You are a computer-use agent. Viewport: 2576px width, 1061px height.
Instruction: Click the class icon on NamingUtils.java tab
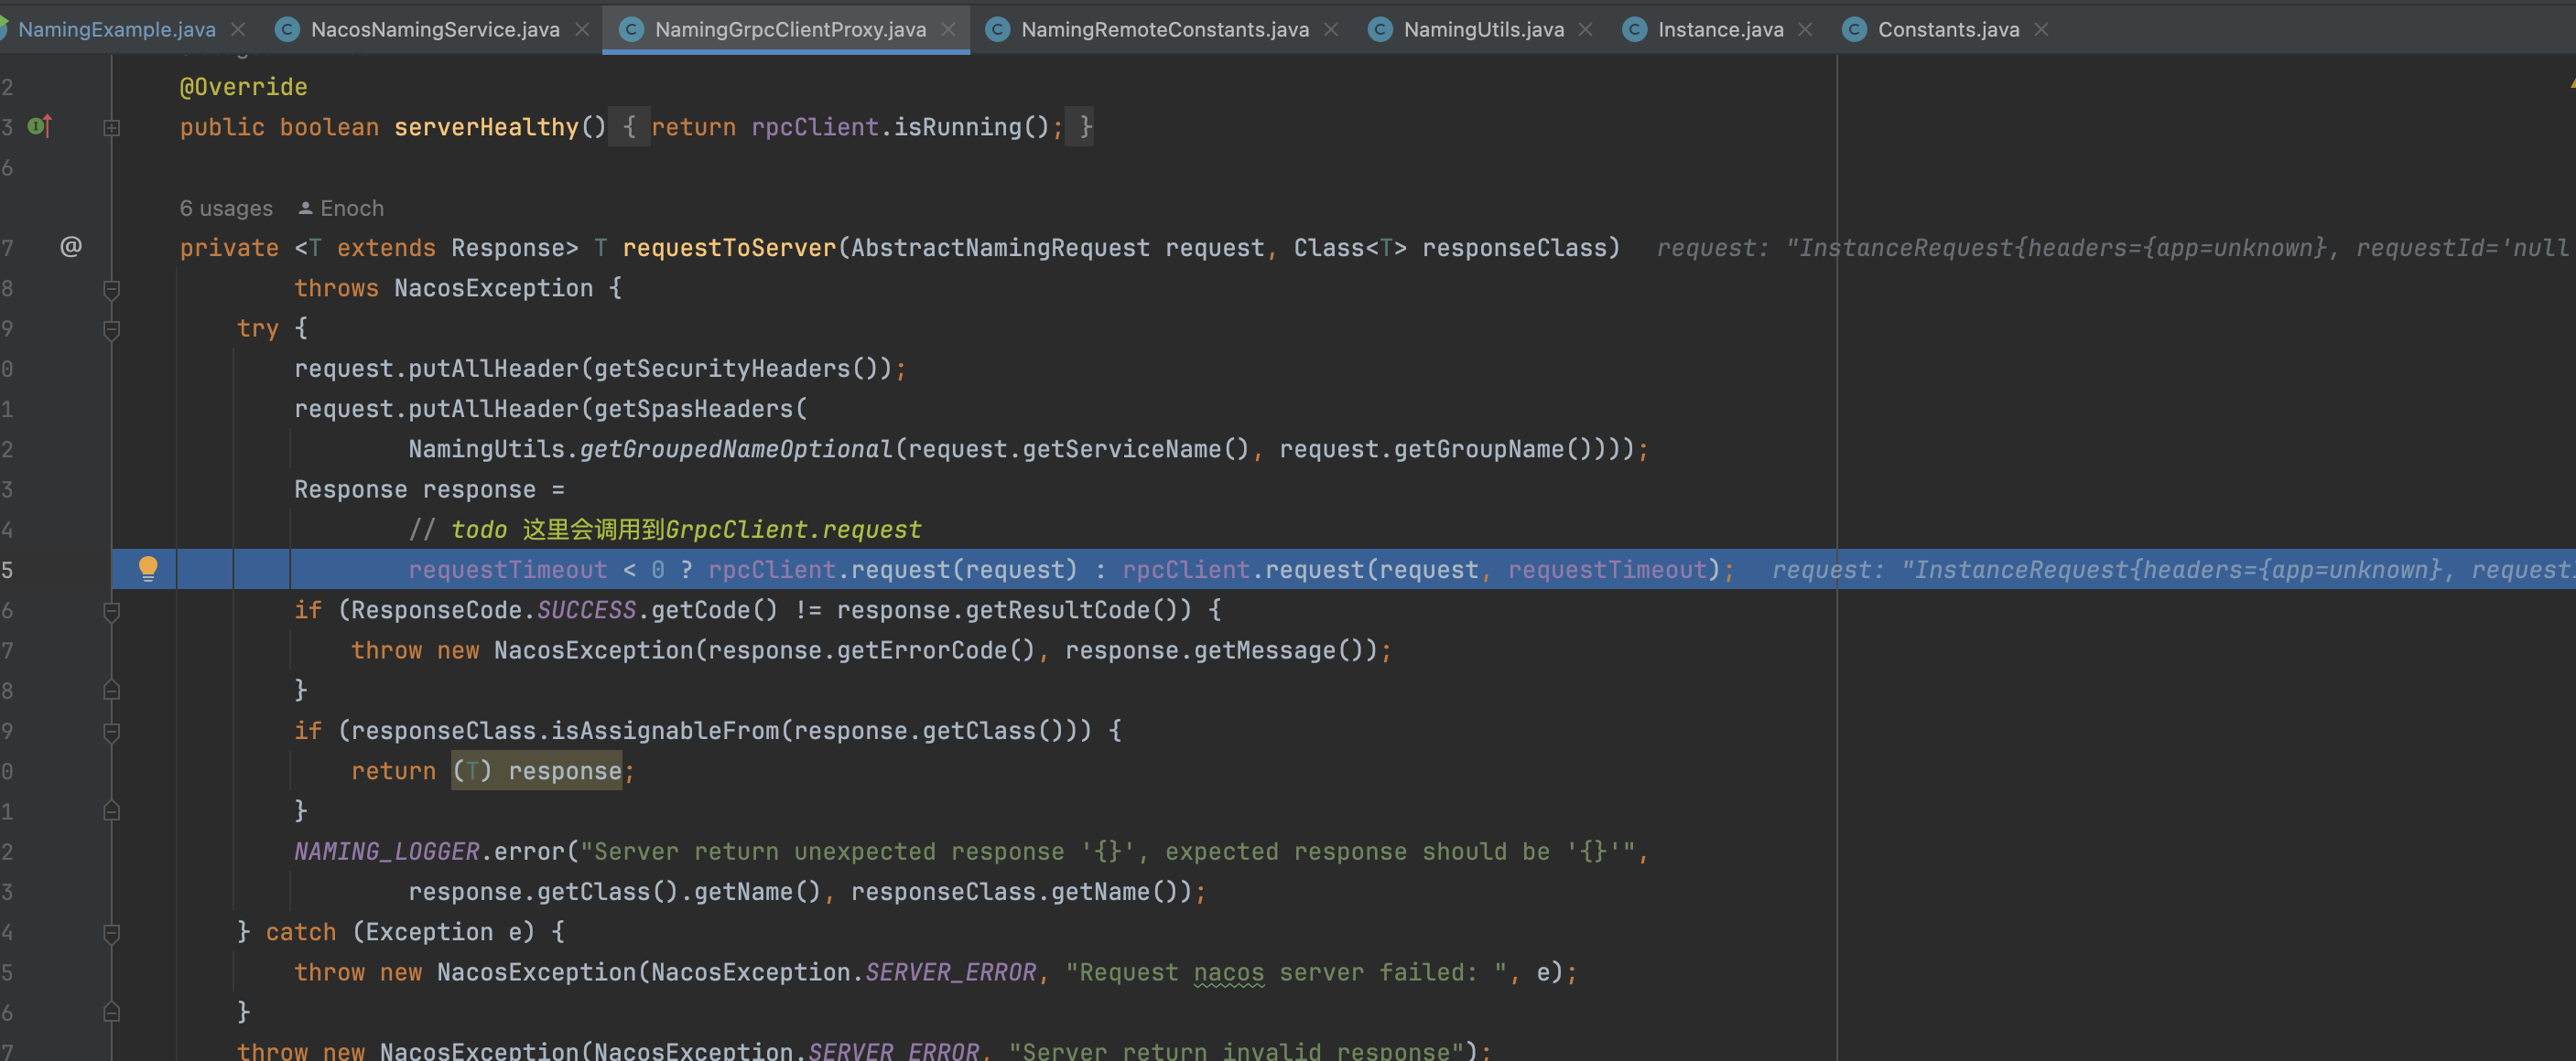pos(1380,30)
